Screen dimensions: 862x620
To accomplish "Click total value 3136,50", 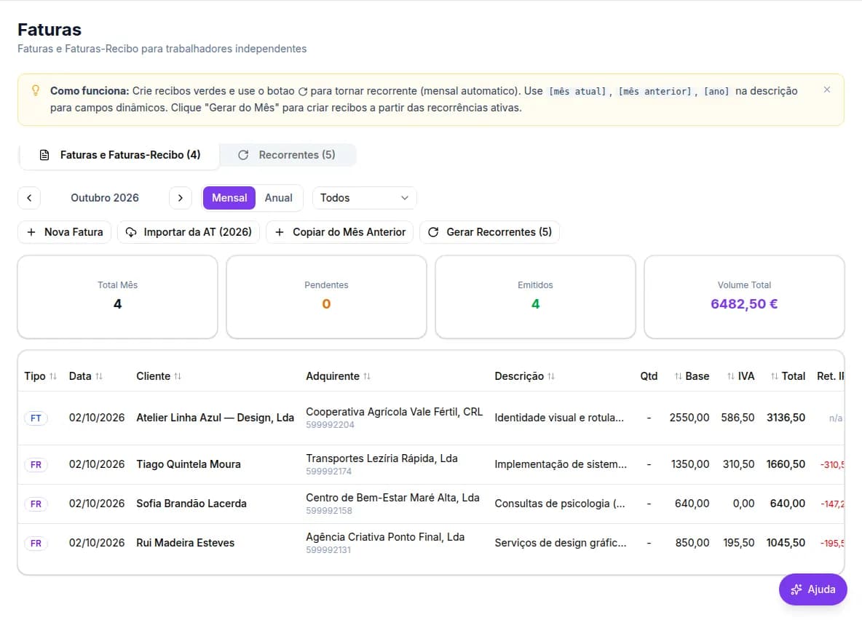I will pyautogui.click(x=786, y=418).
